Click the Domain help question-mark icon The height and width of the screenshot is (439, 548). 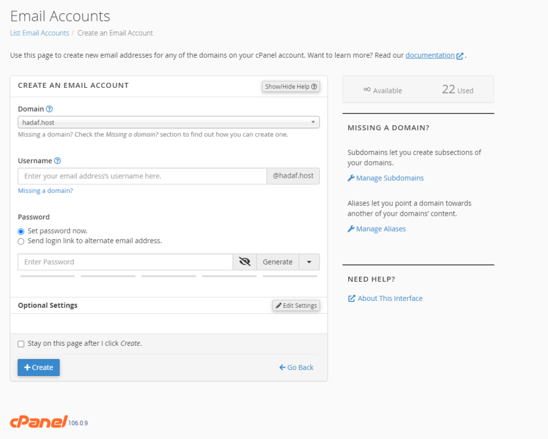click(49, 109)
